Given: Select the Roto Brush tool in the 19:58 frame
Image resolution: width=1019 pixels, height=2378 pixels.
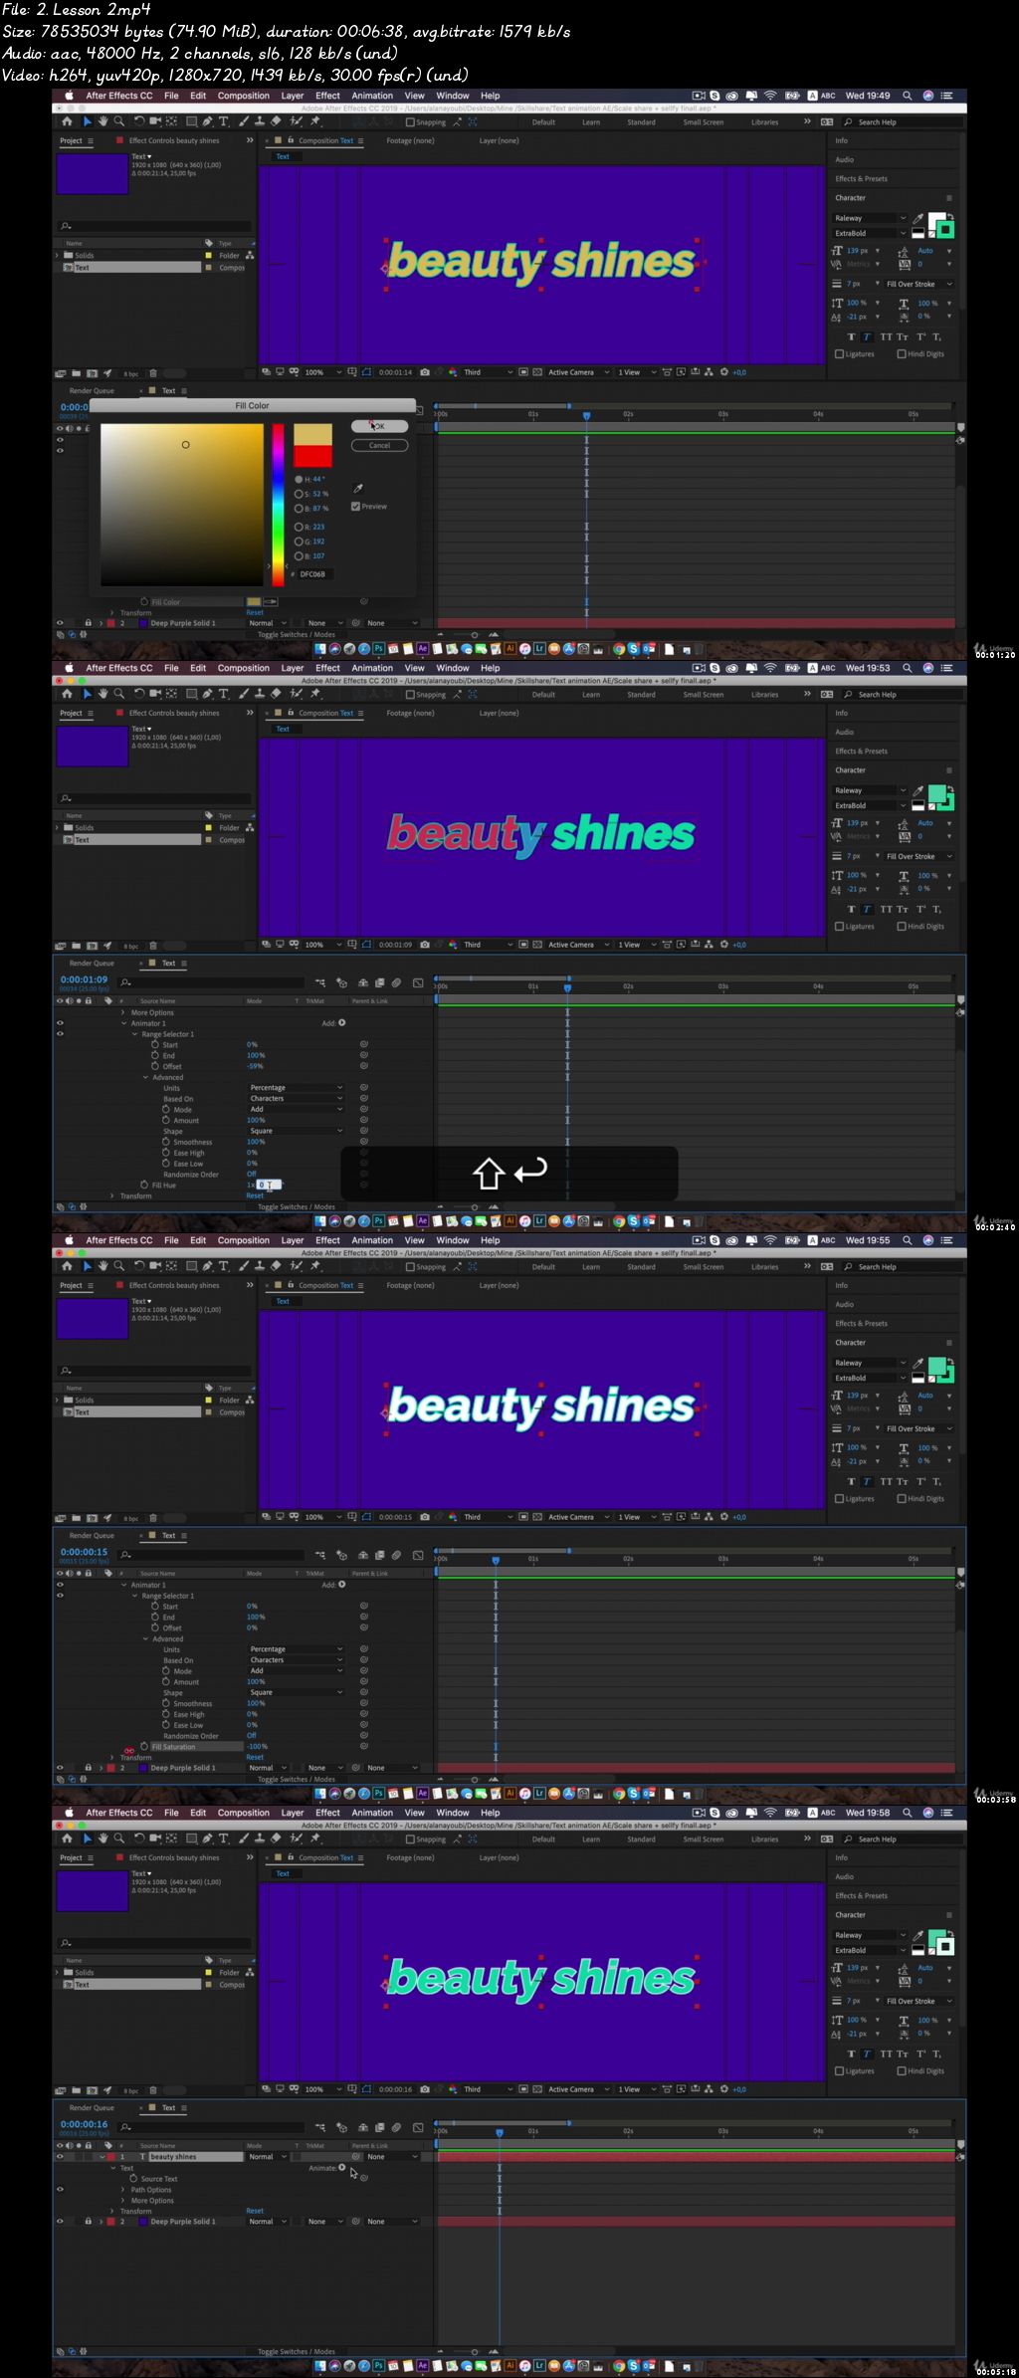Looking at the screenshot, I should (x=296, y=1838).
